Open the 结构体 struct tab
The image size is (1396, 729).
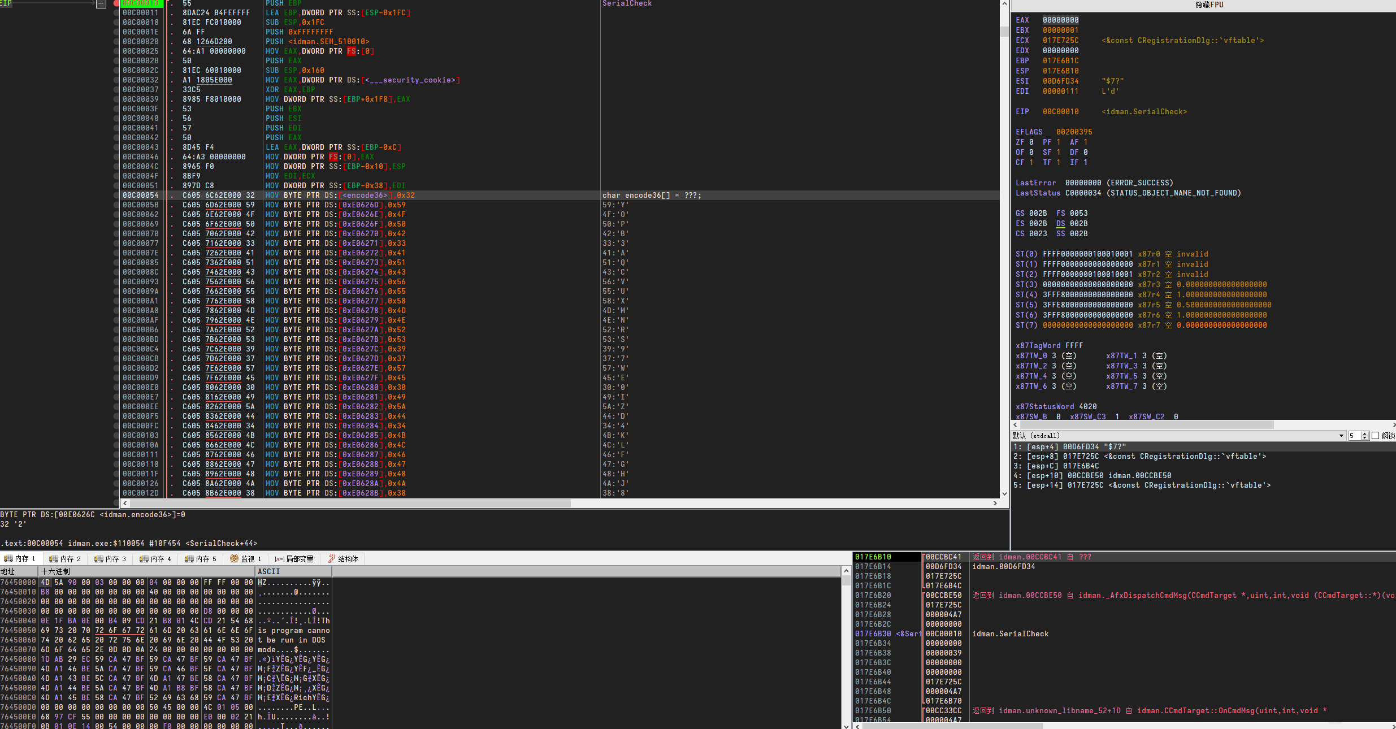[x=343, y=558]
